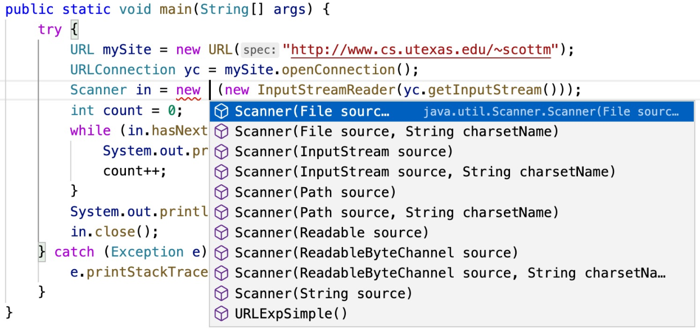Click the cube icon beside Scanner(InputStream source)
The image size is (700, 332).
(222, 152)
